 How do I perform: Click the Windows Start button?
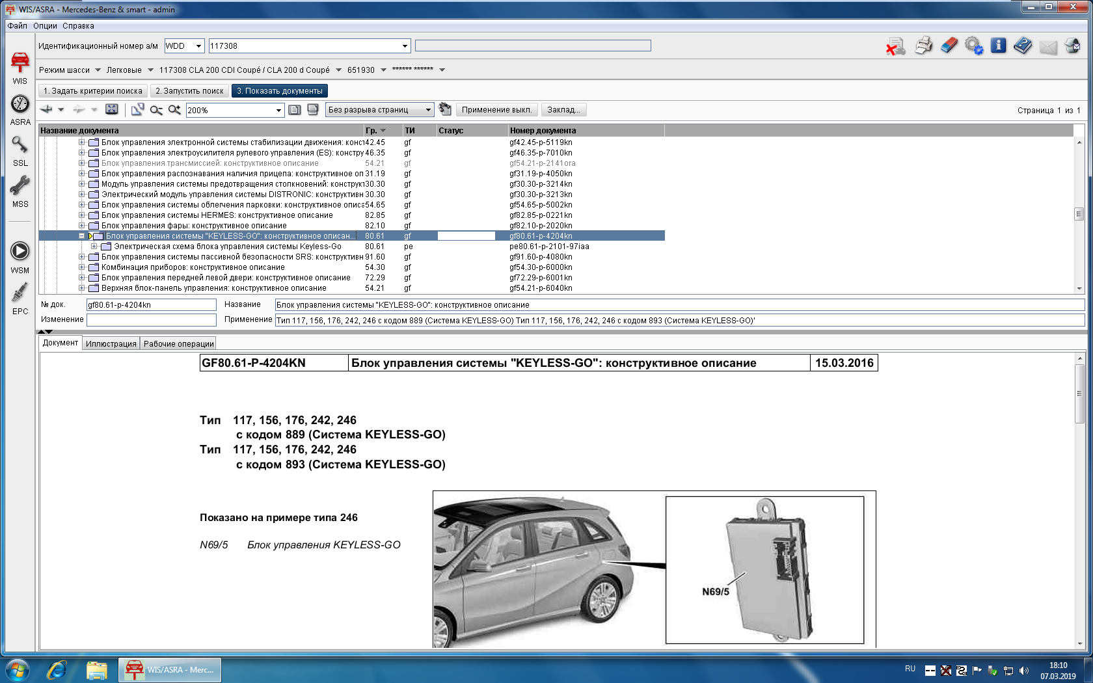click(18, 670)
